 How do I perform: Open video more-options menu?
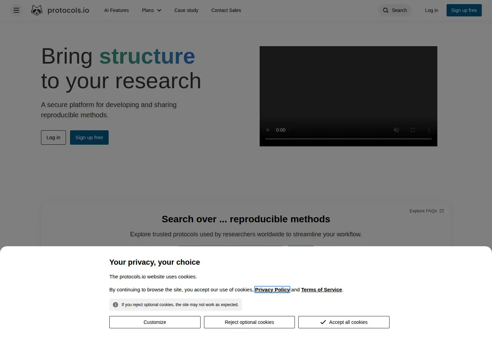(429, 130)
